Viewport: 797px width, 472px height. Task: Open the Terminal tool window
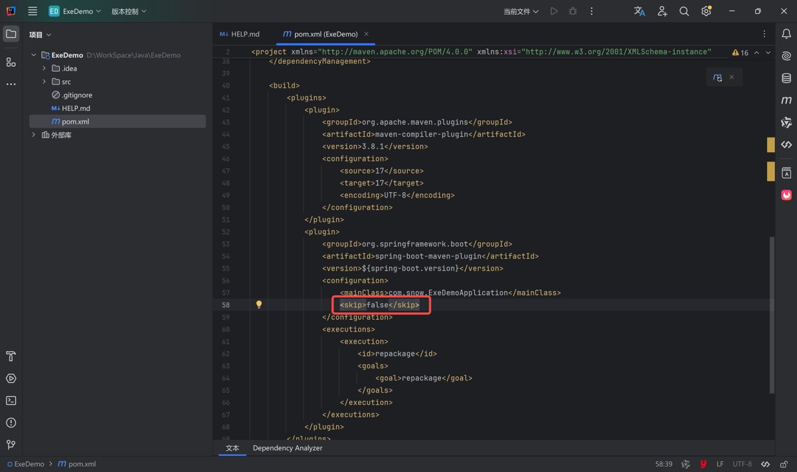(11, 401)
